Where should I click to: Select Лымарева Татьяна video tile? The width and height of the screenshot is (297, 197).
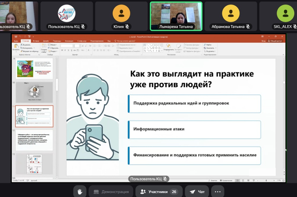(x=176, y=16)
